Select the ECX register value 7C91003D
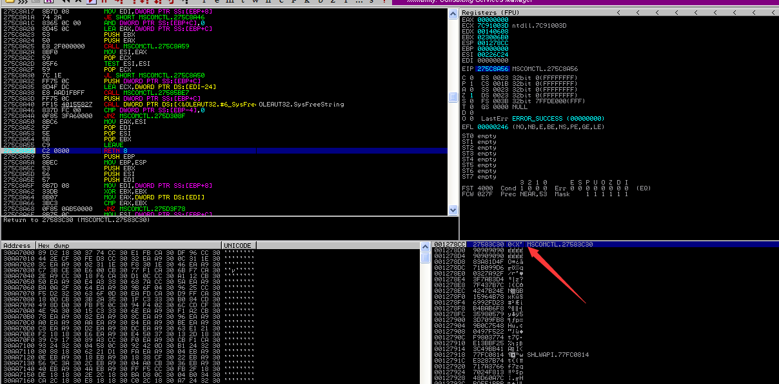Viewport: 779px width, 384px height. coord(492,26)
